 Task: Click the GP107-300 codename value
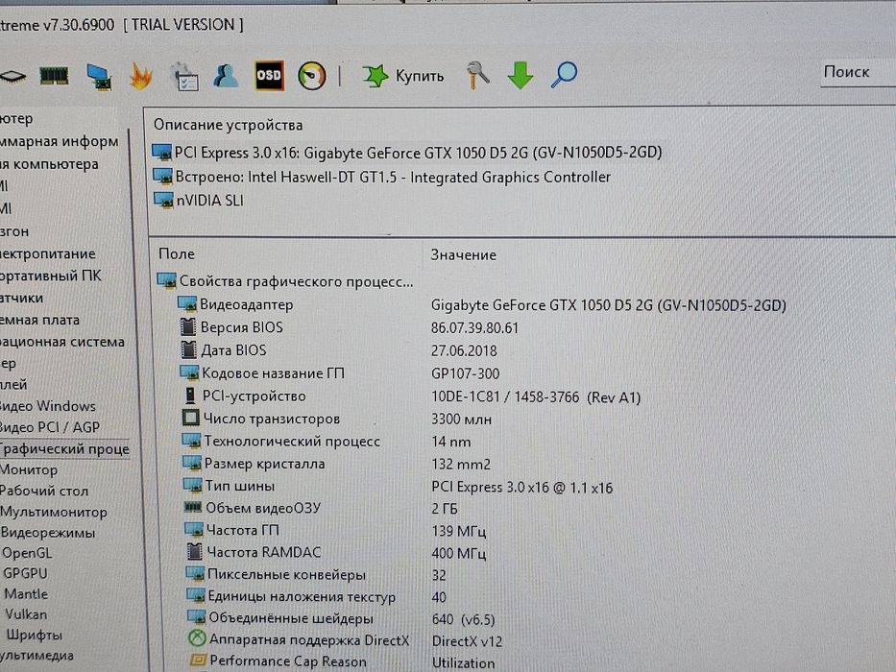pos(465,373)
